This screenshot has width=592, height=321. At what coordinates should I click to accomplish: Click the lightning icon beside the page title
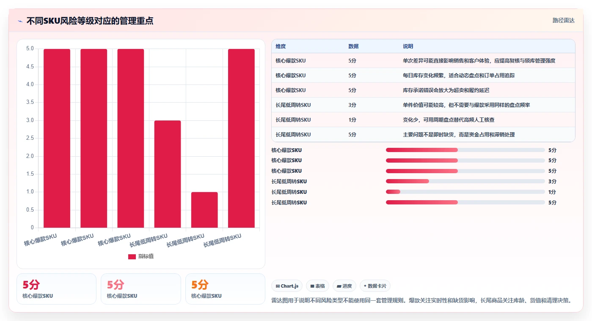point(20,21)
